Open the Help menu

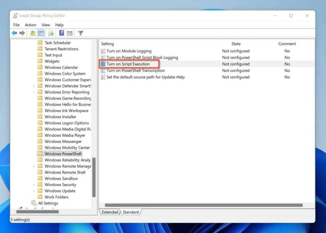[x=59, y=25]
